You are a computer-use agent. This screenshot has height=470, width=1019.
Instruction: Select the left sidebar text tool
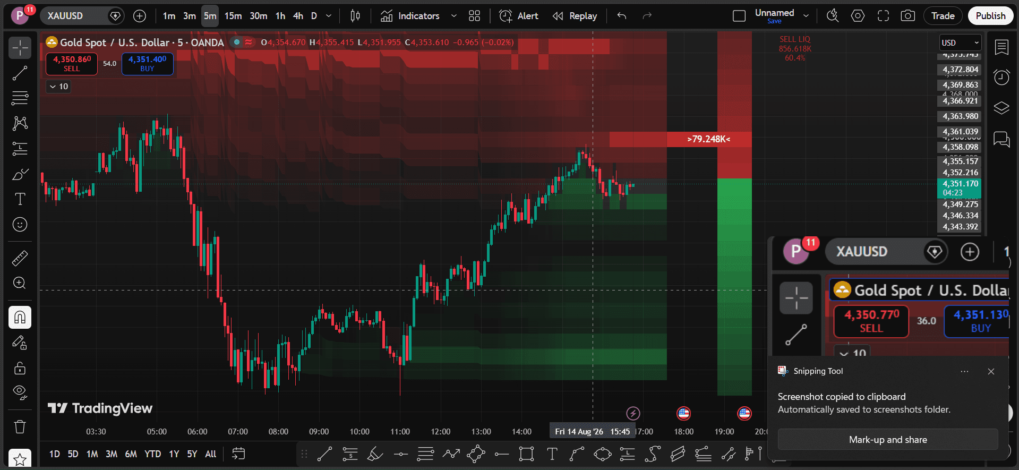tap(20, 199)
